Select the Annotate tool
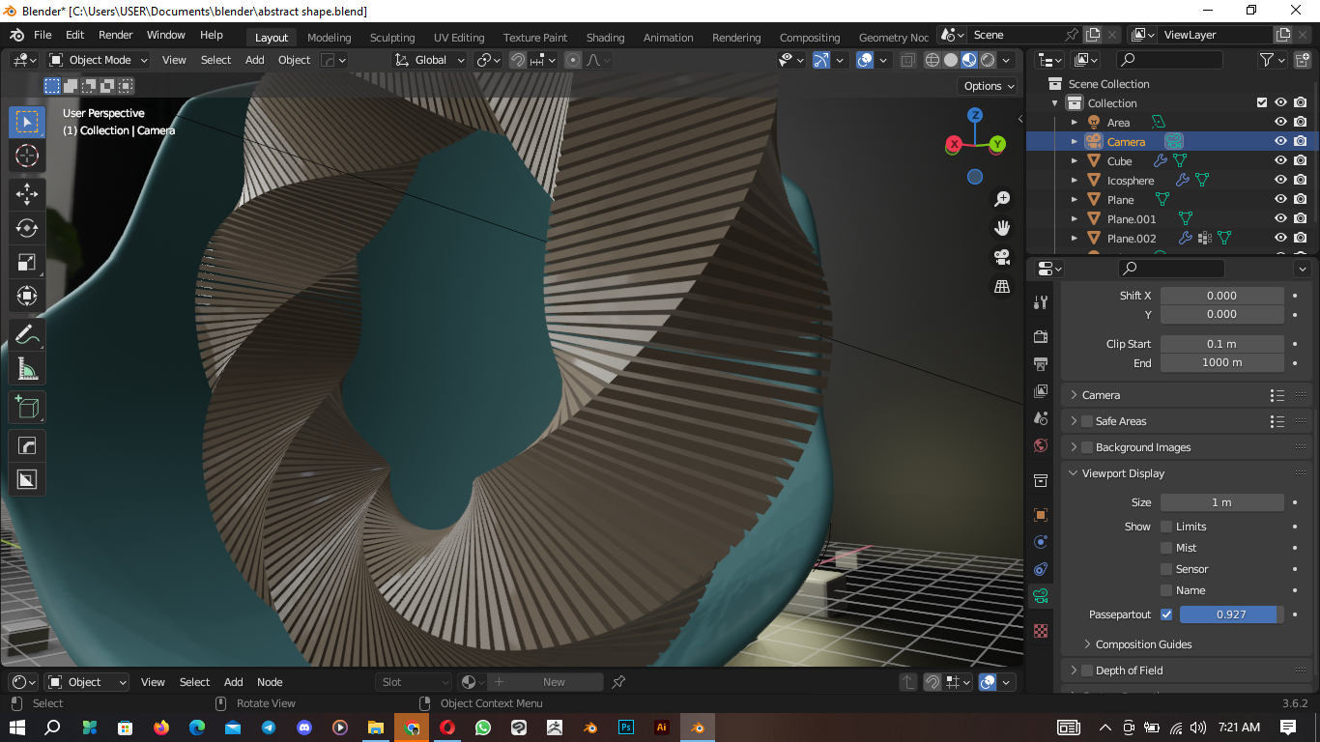 tap(27, 335)
